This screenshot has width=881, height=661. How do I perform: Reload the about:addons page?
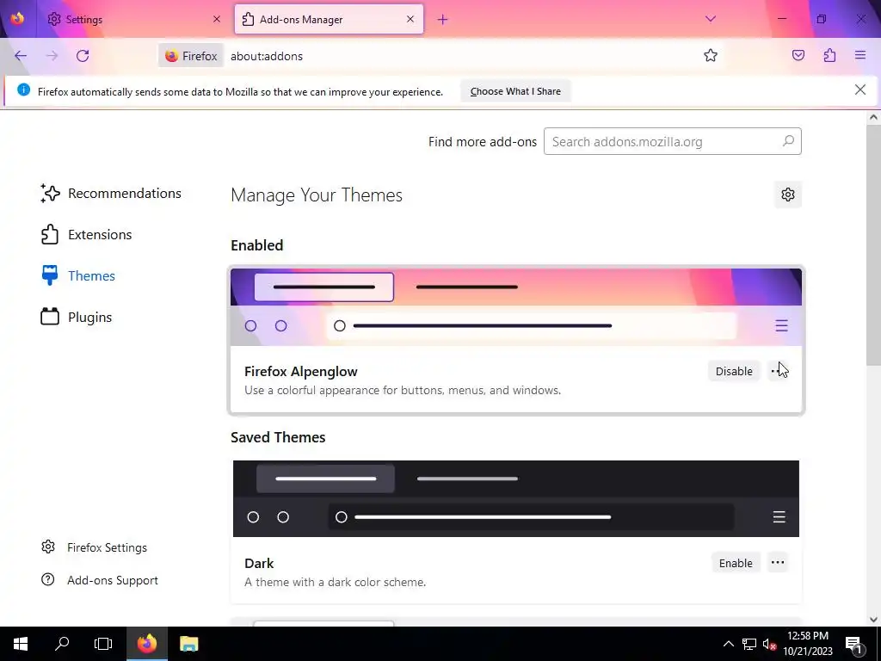(x=83, y=56)
